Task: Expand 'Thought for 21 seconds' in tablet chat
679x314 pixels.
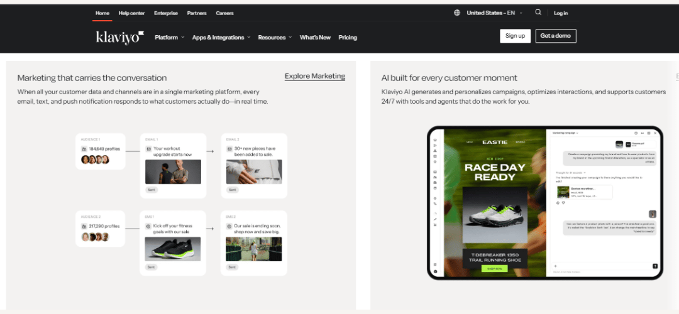Action: click(570, 173)
